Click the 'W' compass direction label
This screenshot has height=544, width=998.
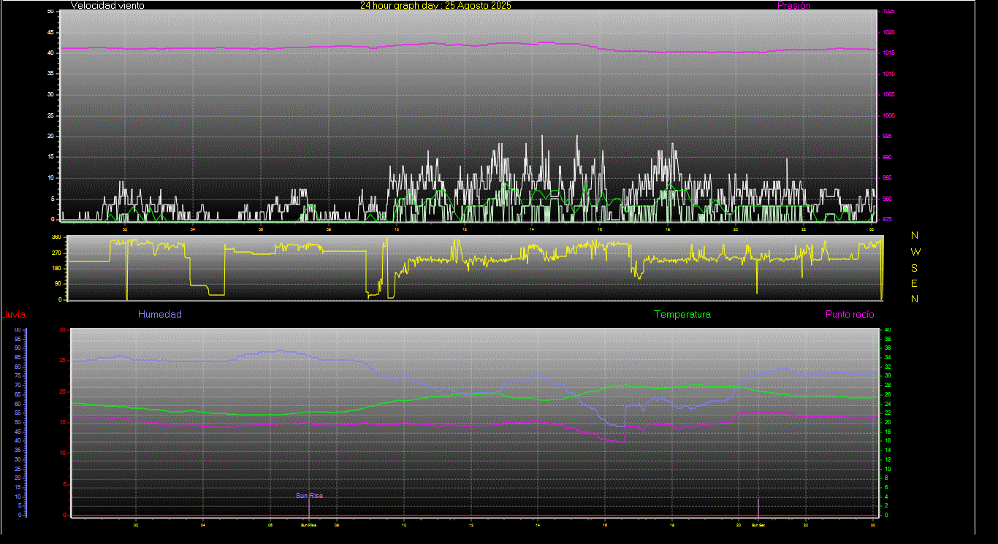point(915,252)
